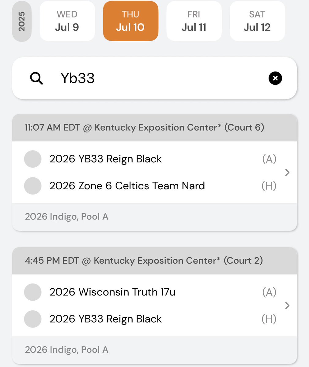Click the magnifying glass search icon
Image resolution: width=309 pixels, height=367 pixels.
pos(36,78)
